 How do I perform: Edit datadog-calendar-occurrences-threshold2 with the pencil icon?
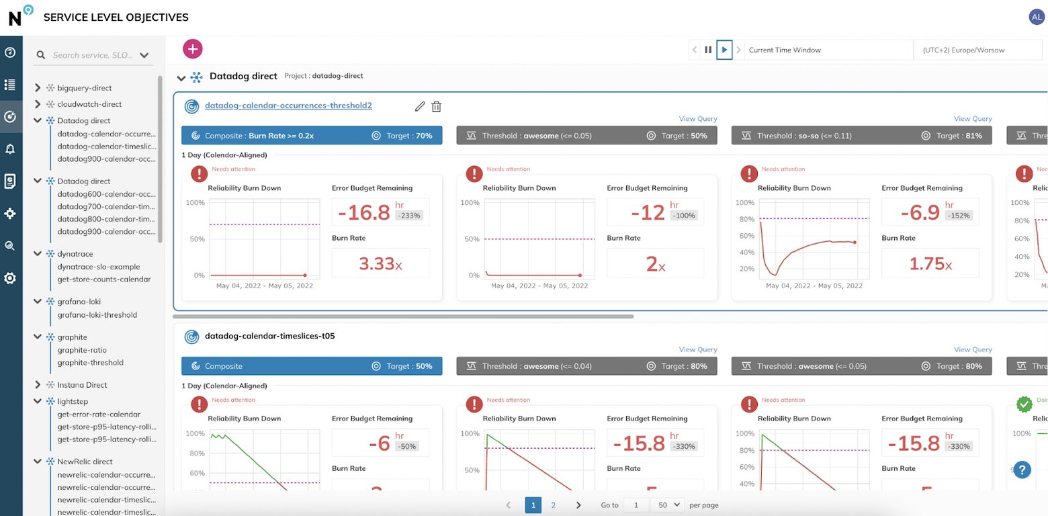click(x=420, y=106)
